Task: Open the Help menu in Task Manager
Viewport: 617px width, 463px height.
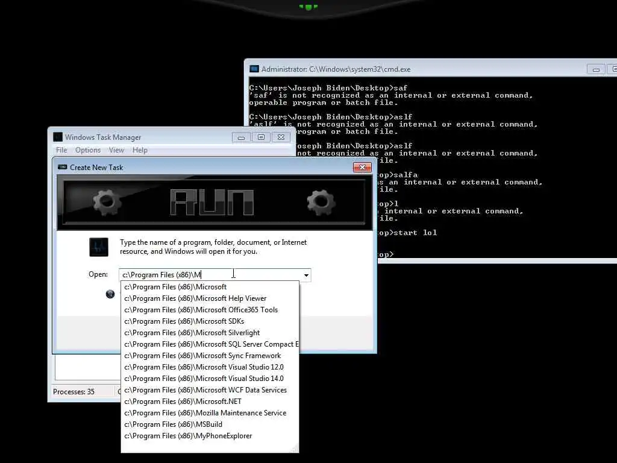Action: 140,150
